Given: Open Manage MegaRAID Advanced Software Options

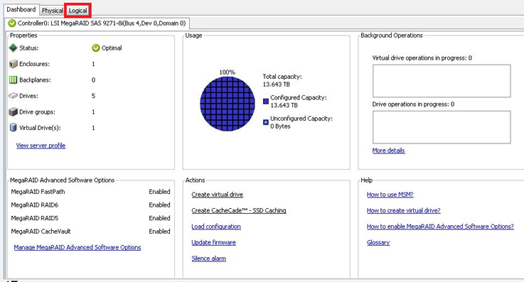Looking at the screenshot, I should coord(77,247).
